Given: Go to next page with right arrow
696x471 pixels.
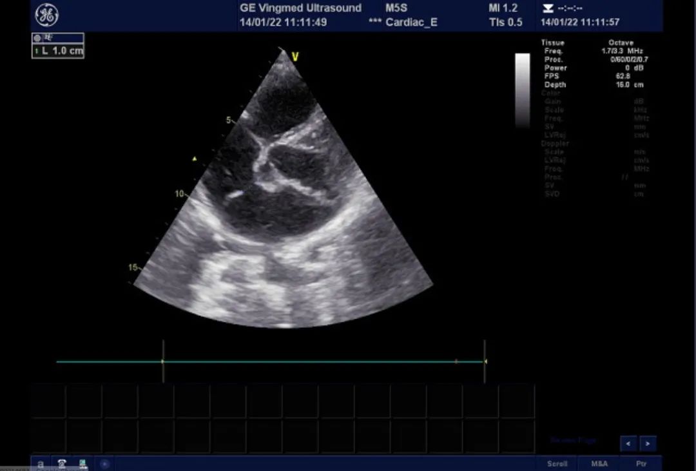Looking at the screenshot, I should coord(648,443).
